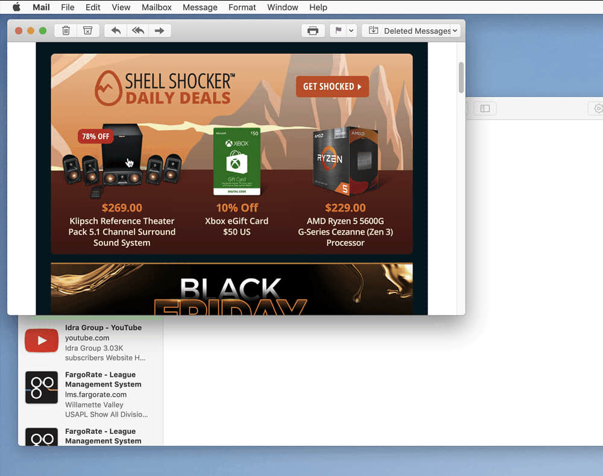Open the Black Friday banner
This screenshot has width=603, height=476.
(x=232, y=289)
